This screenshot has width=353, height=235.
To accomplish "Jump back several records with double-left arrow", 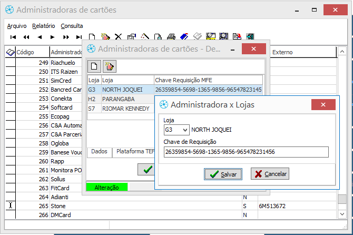I will coord(26,37).
